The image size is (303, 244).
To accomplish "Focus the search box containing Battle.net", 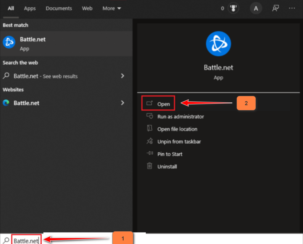I will tap(26, 240).
